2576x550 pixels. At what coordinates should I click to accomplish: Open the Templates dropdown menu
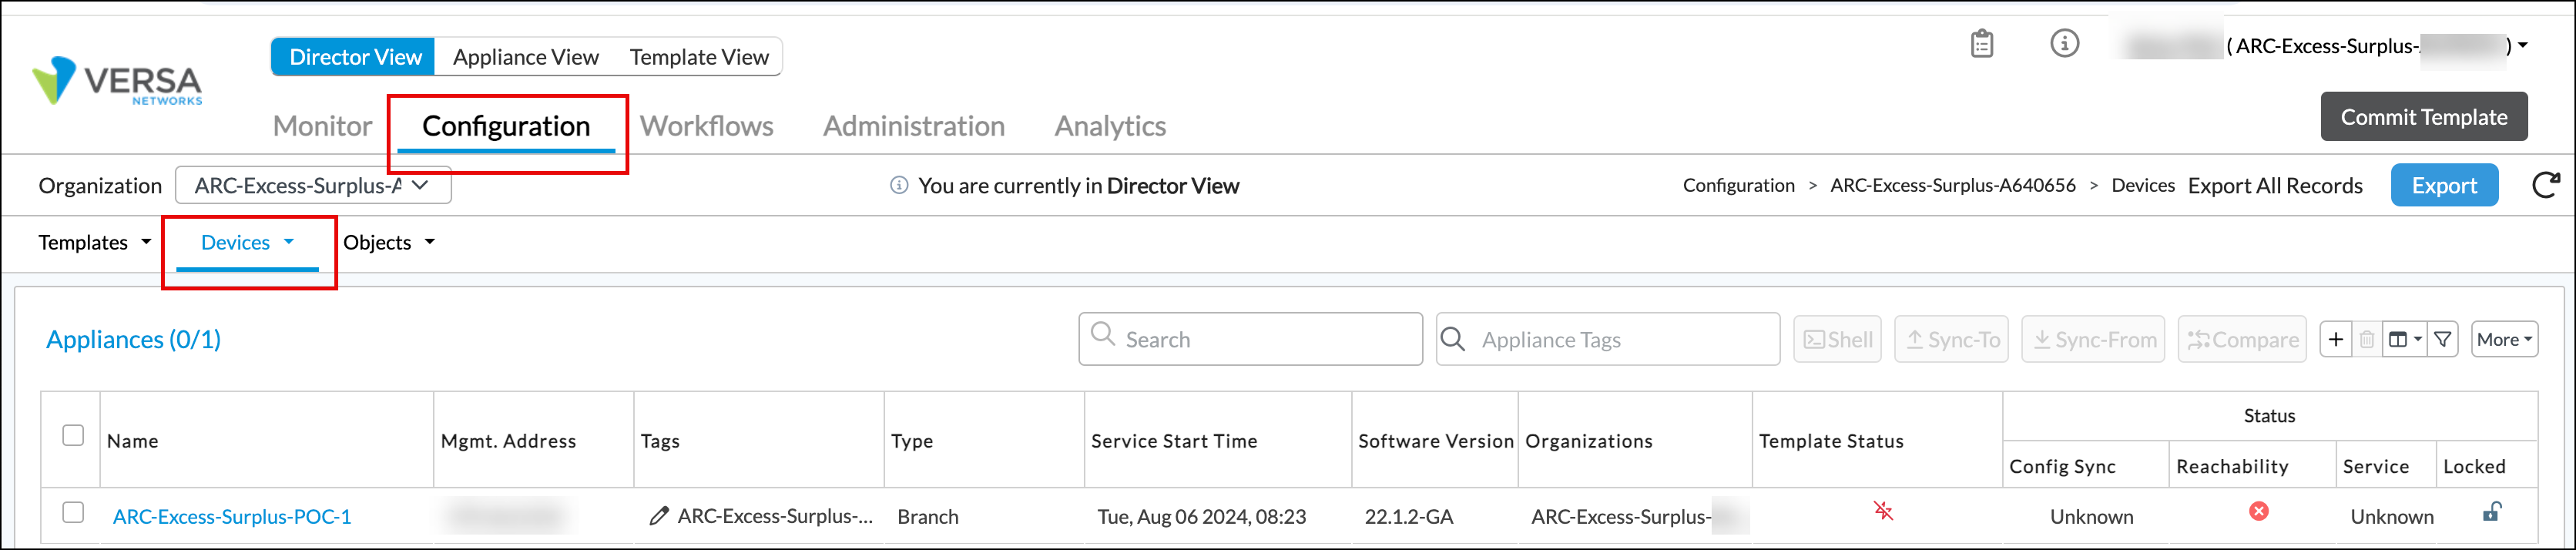[94, 243]
